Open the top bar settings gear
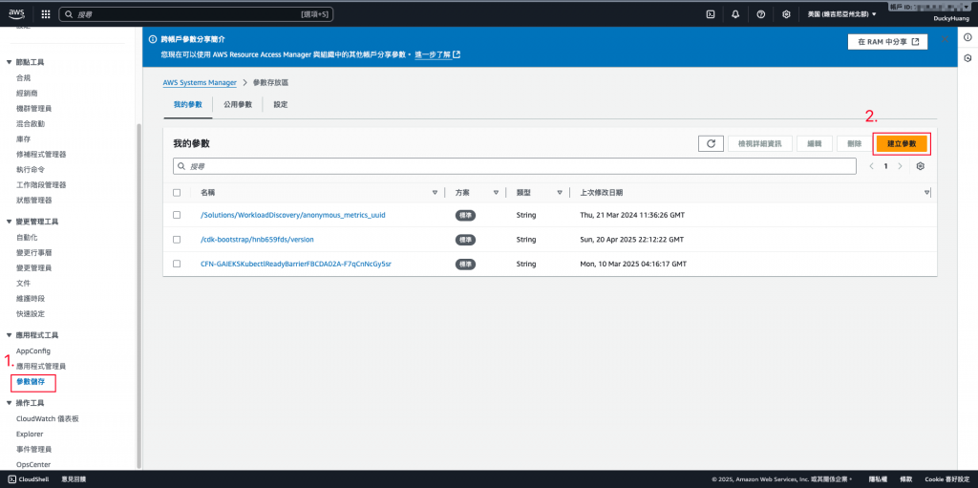 tap(787, 13)
